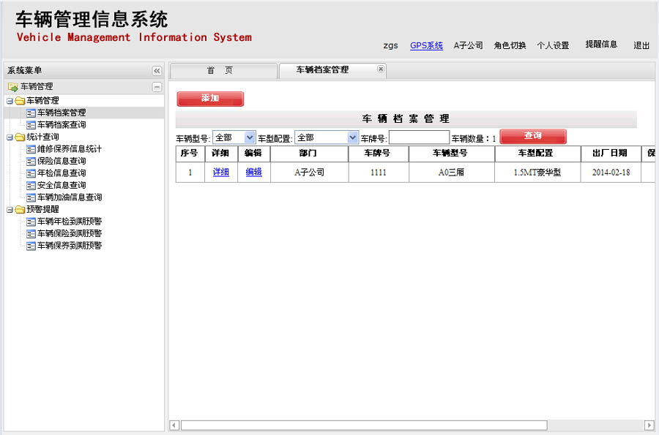Open the 车型配置 dropdown
The width and height of the screenshot is (659, 435).
(353, 137)
